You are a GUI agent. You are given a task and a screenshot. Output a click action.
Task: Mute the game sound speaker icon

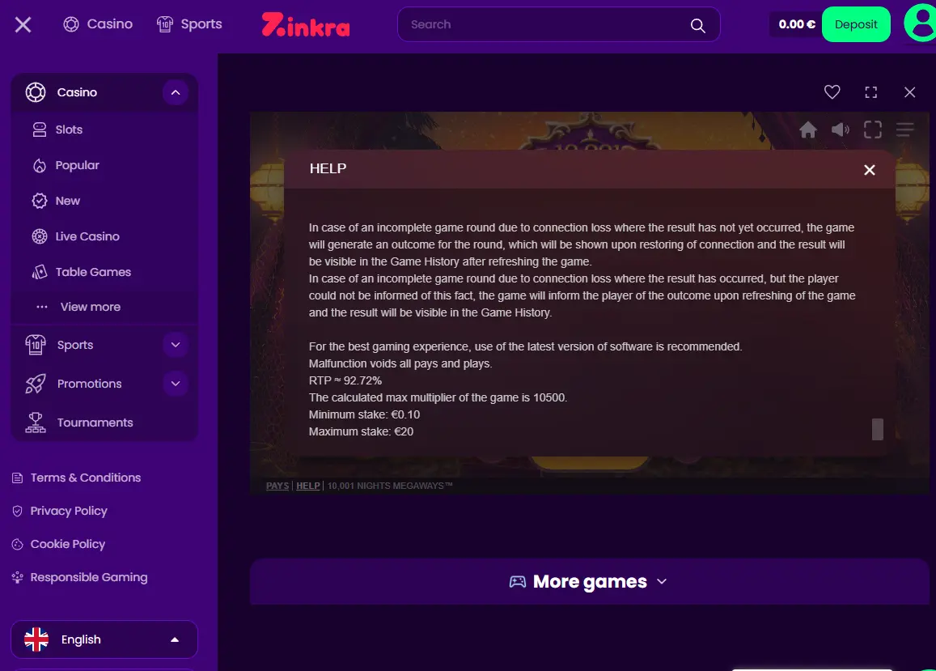[x=840, y=130]
